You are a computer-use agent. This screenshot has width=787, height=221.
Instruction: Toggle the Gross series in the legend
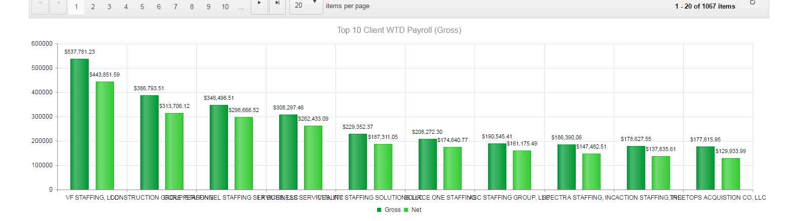tap(389, 210)
